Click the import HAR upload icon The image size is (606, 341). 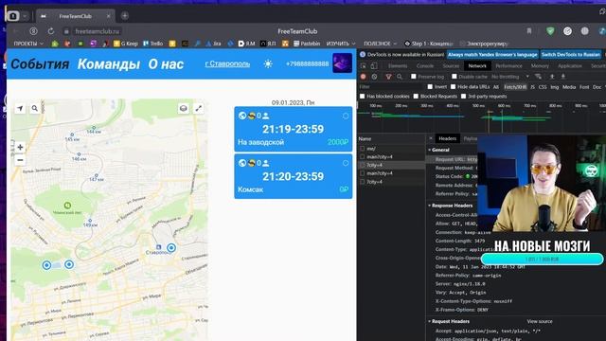click(x=552, y=77)
